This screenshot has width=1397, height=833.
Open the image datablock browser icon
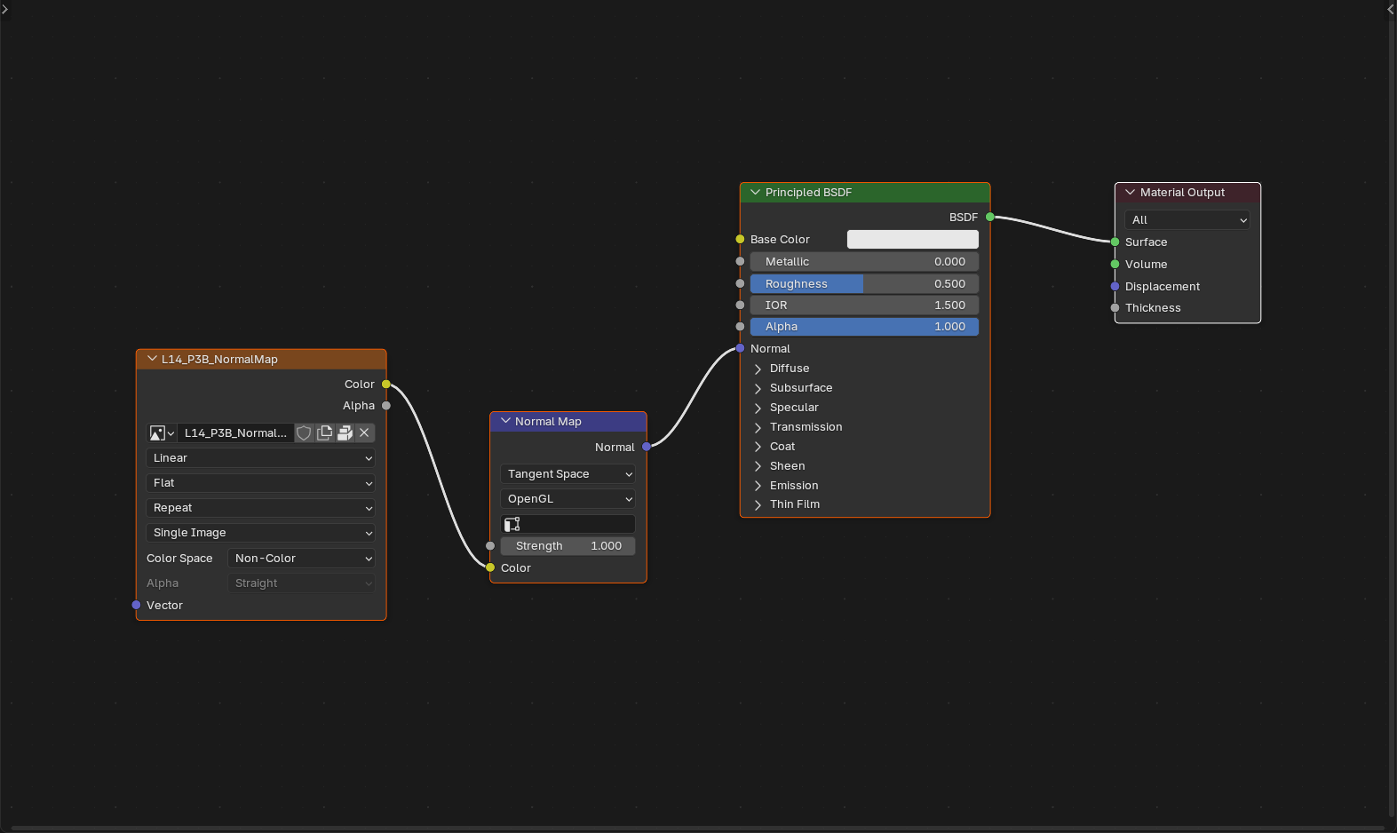(162, 433)
